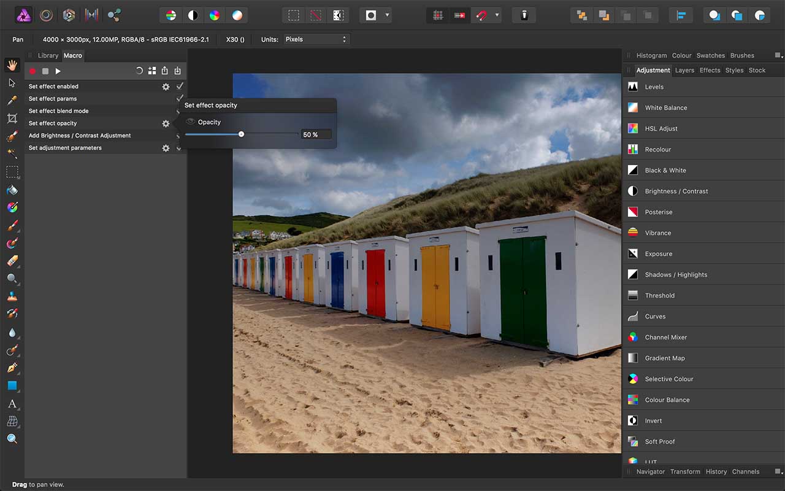Open the Quick Mask dropdown arrow

click(387, 15)
